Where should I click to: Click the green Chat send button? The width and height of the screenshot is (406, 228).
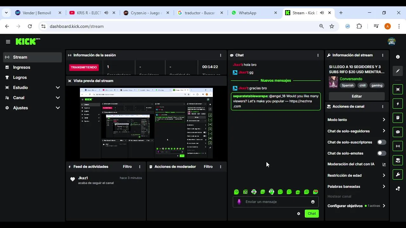[312, 213]
